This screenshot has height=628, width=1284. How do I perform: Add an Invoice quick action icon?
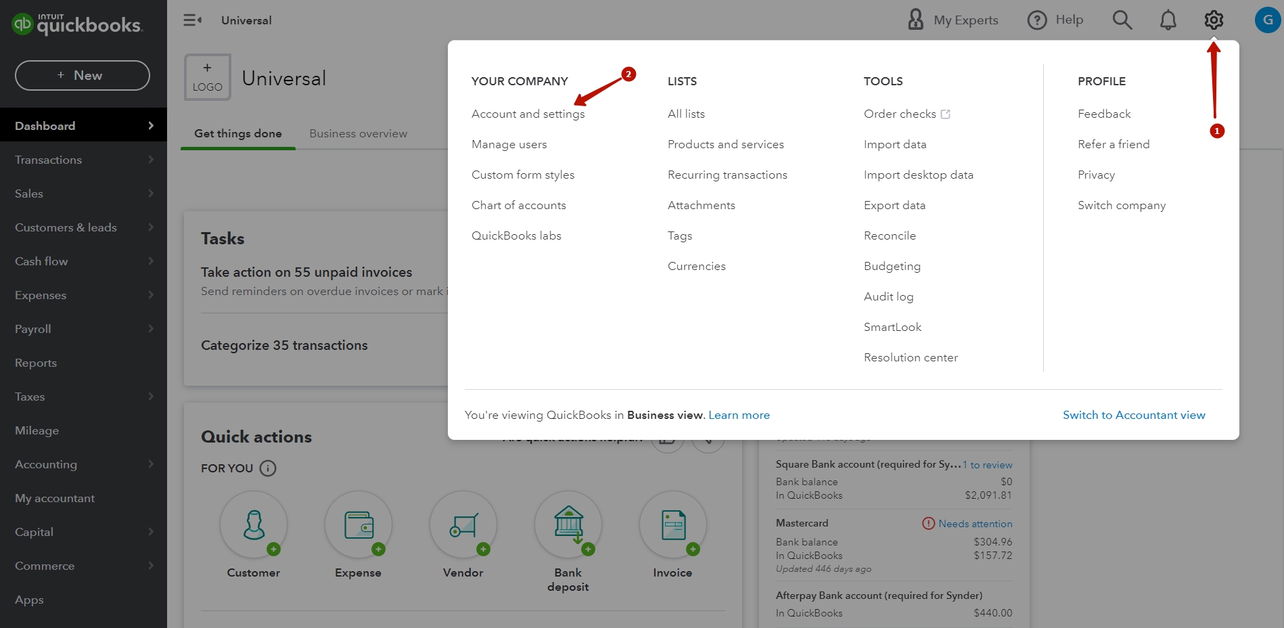pos(673,524)
